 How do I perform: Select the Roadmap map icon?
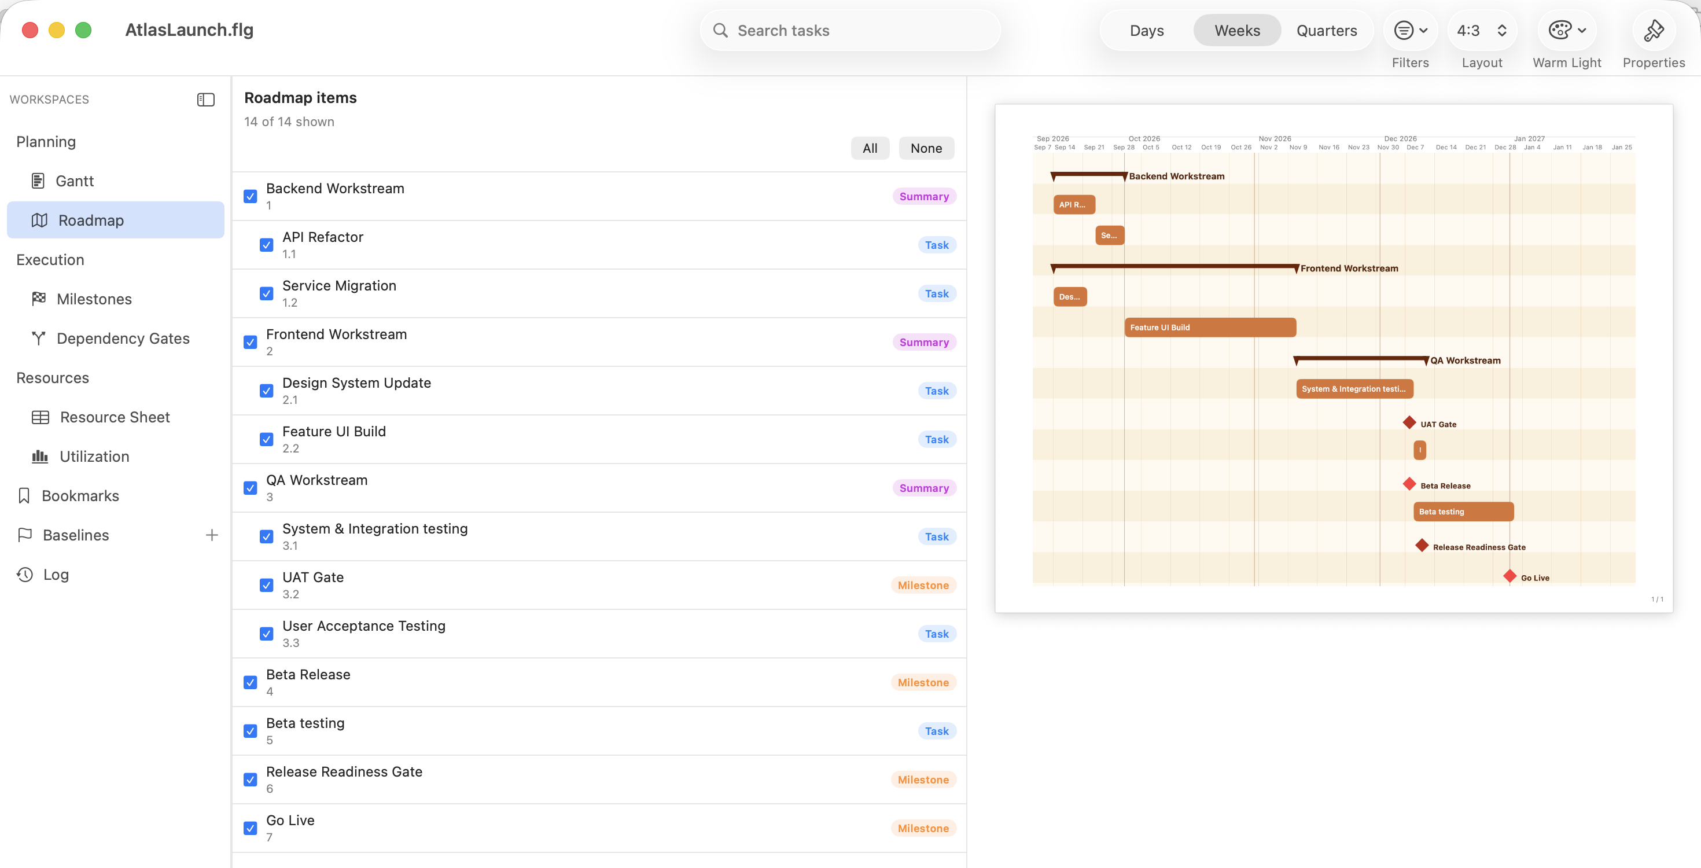pos(39,220)
